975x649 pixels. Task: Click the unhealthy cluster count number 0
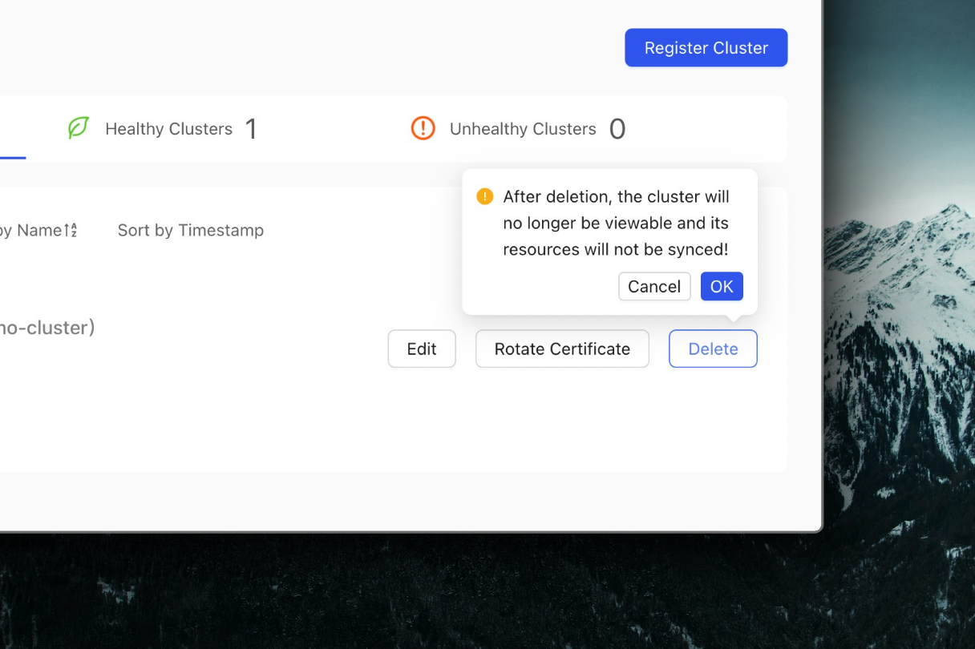point(617,129)
